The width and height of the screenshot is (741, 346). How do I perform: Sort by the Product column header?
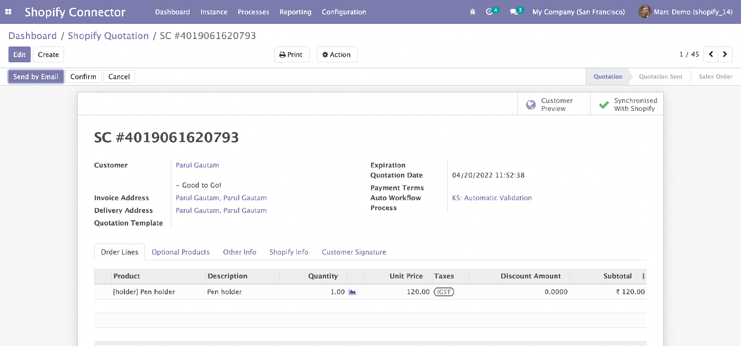click(158, 276)
